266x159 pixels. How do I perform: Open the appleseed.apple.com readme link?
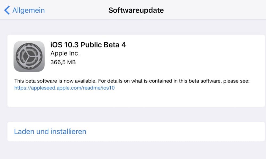pos(64,88)
